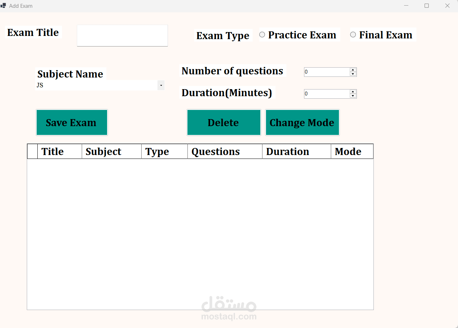Select the Practice Exam radio button
Image resolution: width=458 pixels, height=328 pixels.
tap(262, 35)
